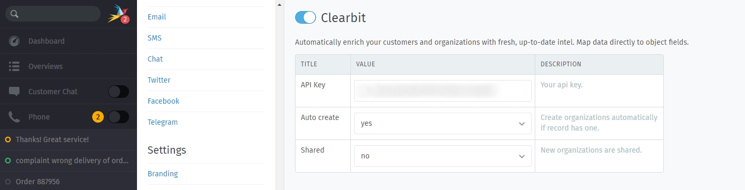Open the Facebook channel settings

(163, 101)
